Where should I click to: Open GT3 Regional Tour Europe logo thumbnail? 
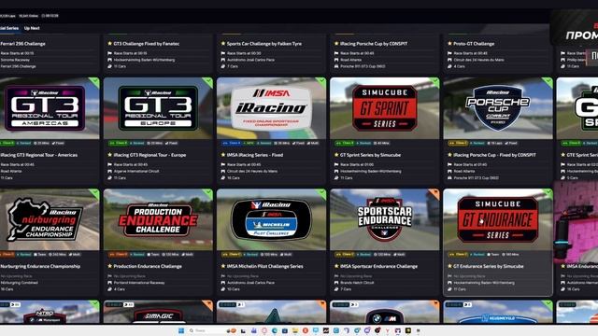158,108
